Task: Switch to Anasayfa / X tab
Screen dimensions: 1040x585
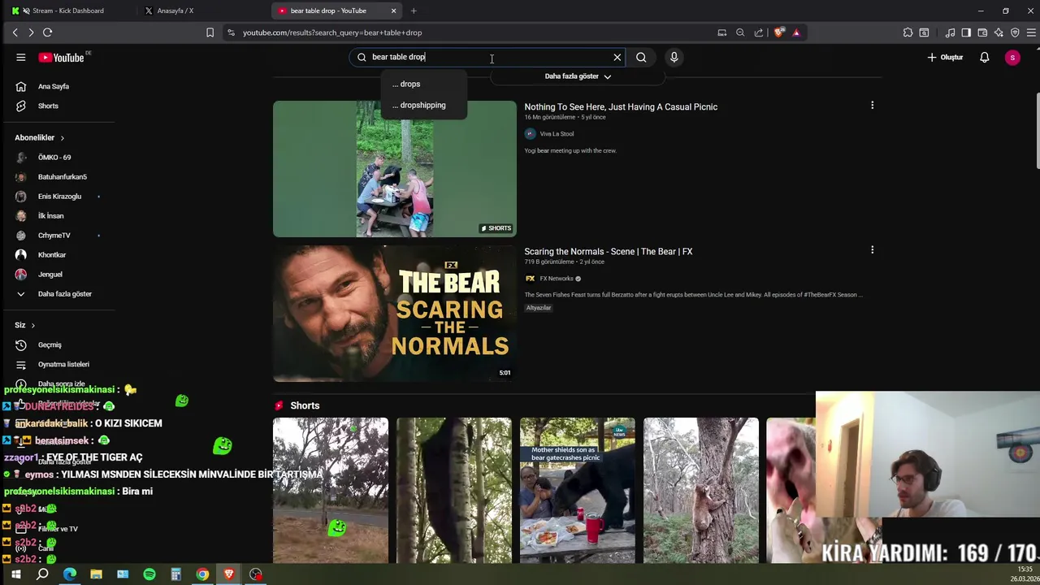Action: click(x=201, y=11)
